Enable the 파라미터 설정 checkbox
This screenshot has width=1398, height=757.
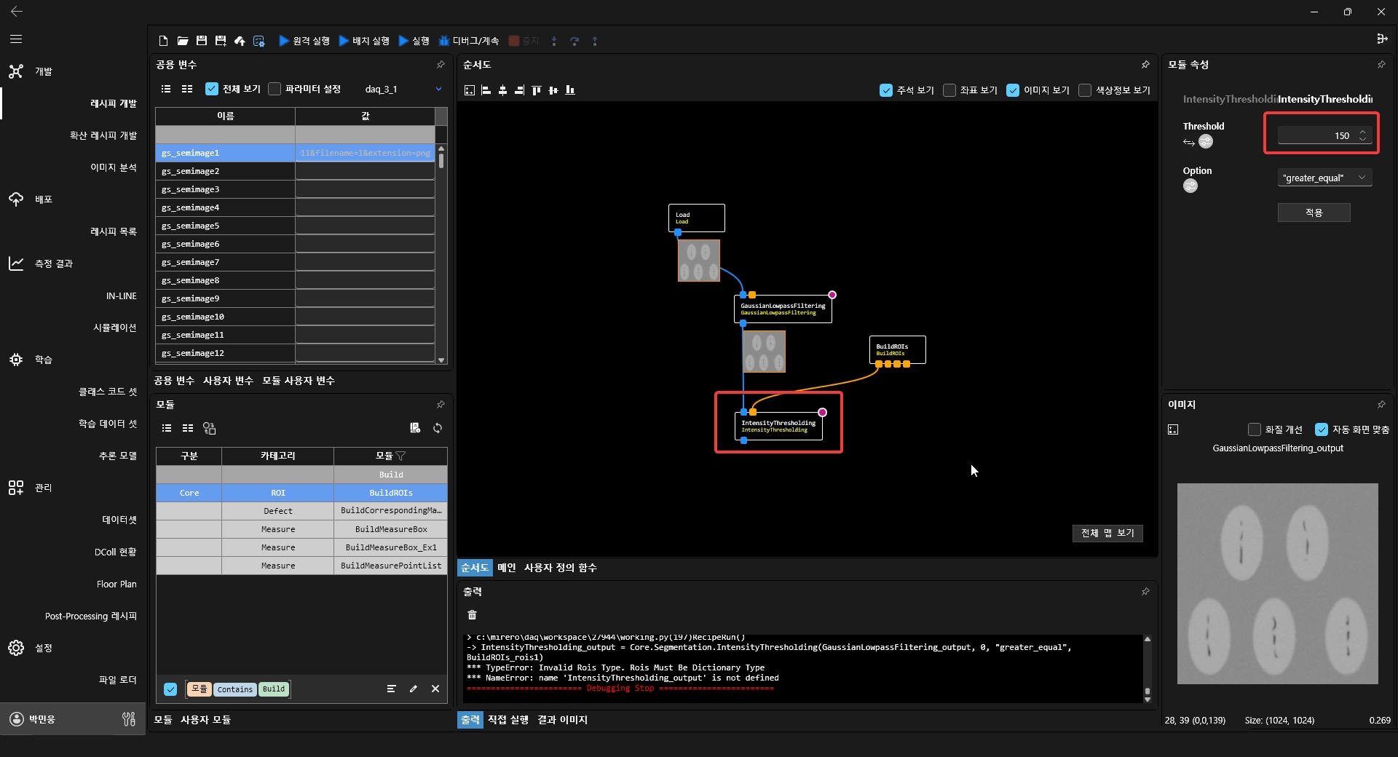275,89
